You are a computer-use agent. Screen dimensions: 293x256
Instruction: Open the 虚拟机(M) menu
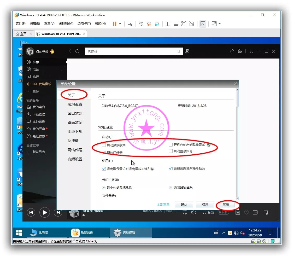point(66,24)
